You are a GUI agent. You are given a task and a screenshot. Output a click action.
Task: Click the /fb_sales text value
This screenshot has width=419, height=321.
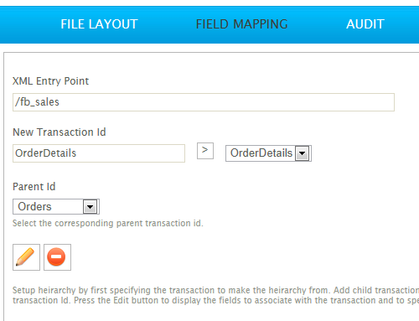(x=37, y=102)
